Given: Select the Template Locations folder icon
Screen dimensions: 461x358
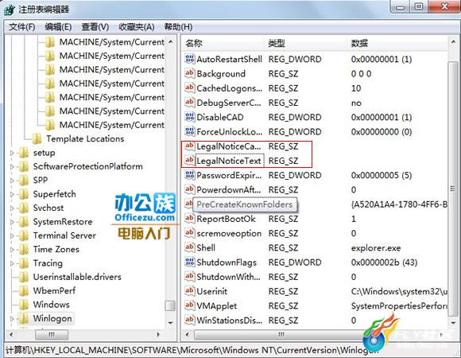Looking at the screenshot, I should point(37,138).
